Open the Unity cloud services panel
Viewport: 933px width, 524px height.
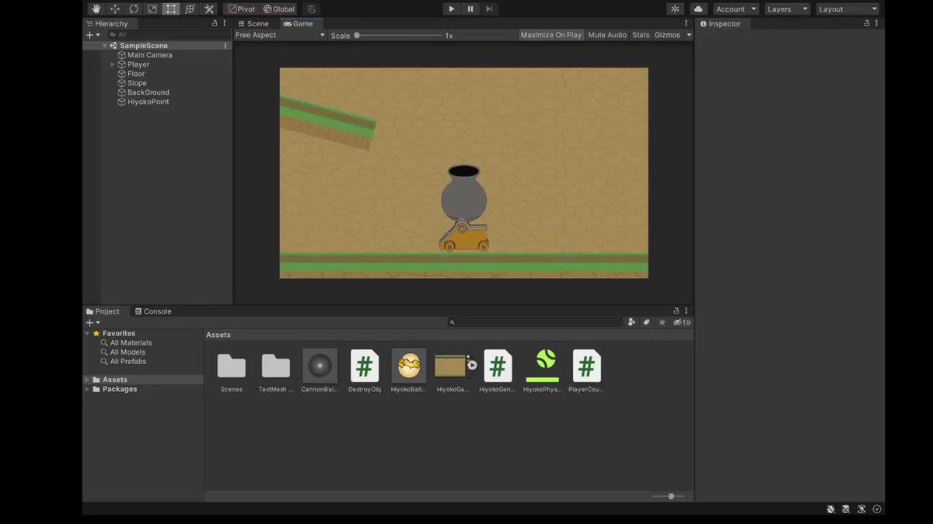pyautogui.click(x=697, y=9)
